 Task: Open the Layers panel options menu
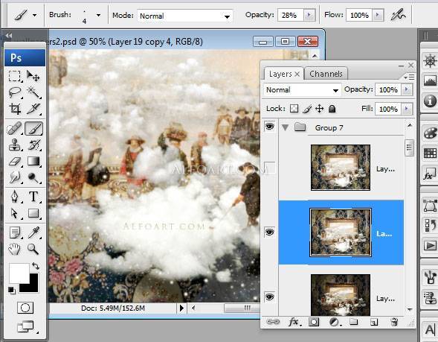(409, 77)
